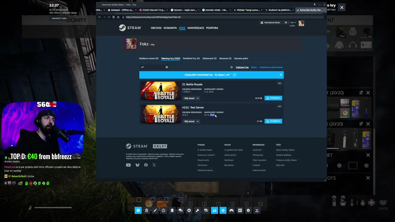This screenshot has width=395, height=222.
Task: Open the downloads arrow icon in overlay toolbar
Action: 189,210
